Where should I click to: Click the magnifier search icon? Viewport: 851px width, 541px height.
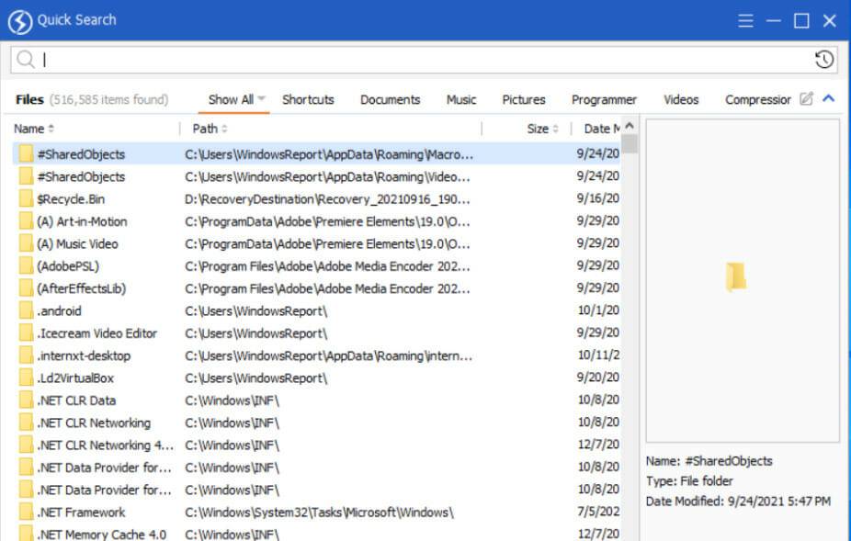pos(25,59)
